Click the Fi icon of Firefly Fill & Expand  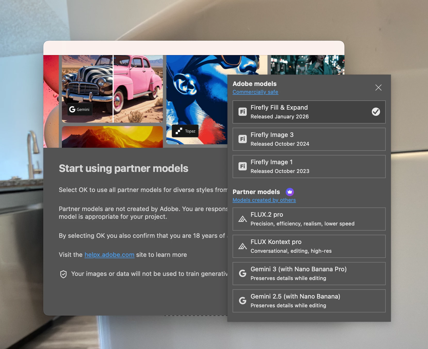point(242,112)
